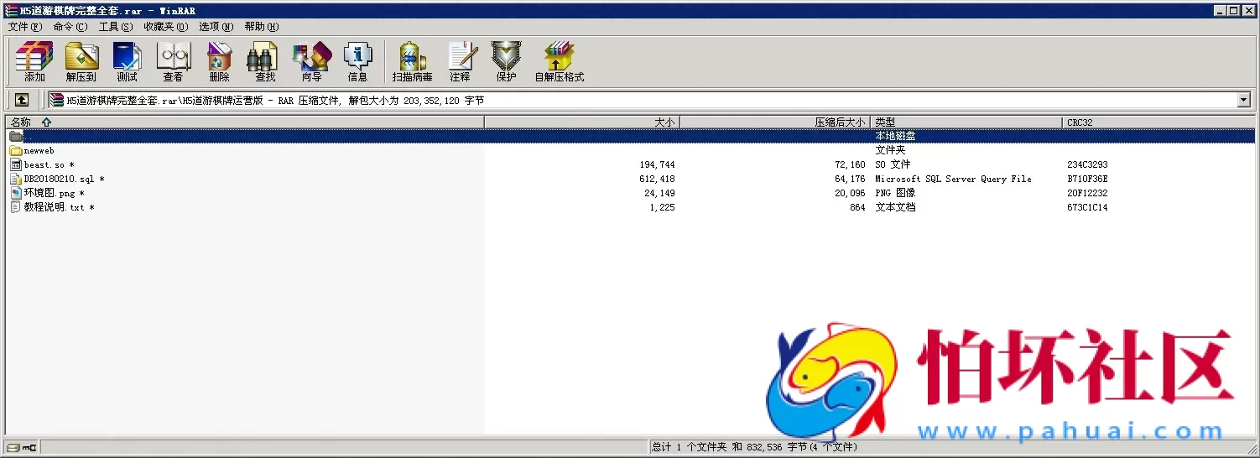Click the 添加 (Add) toolbar icon

[34, 62]
